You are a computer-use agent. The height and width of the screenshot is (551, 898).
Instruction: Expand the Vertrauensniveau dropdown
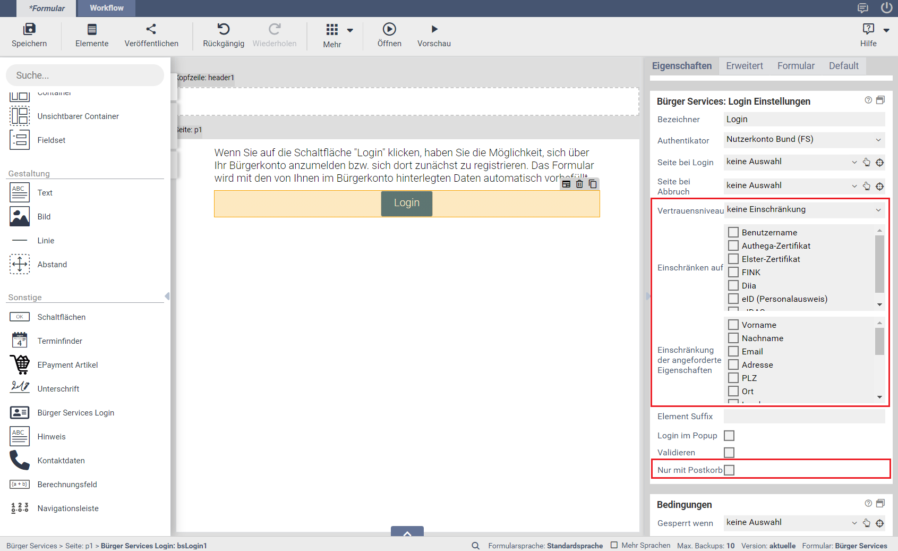coord(804,210)
